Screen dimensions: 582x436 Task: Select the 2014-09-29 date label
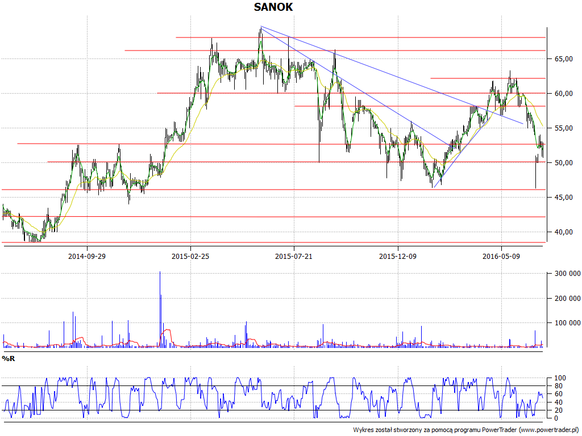coord(87,256)
